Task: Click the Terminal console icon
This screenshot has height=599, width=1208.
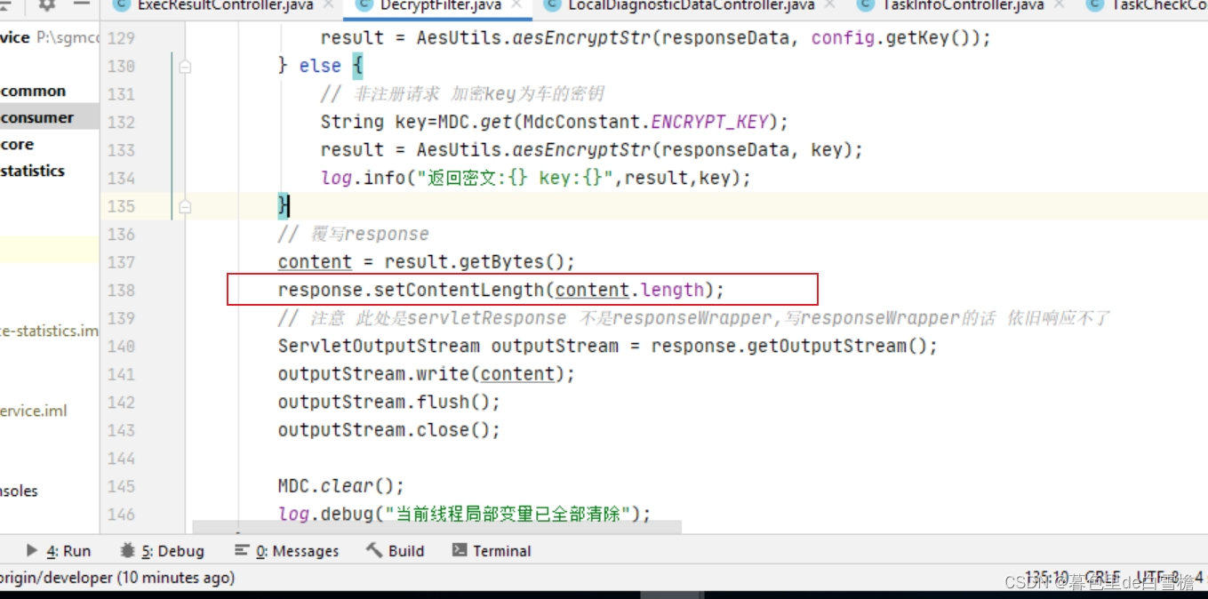Action: (x=460, y=550)
